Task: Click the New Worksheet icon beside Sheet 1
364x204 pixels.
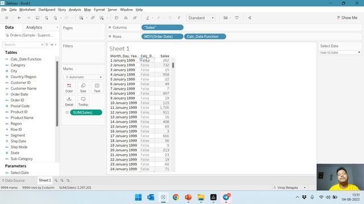Action: [x=56, y=180]
